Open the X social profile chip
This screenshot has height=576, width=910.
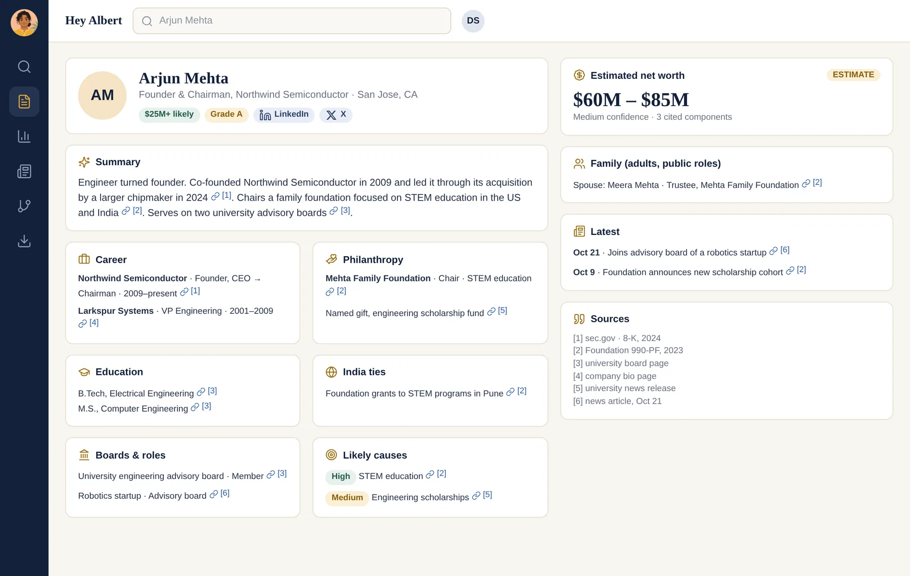[x=336, y=115]
